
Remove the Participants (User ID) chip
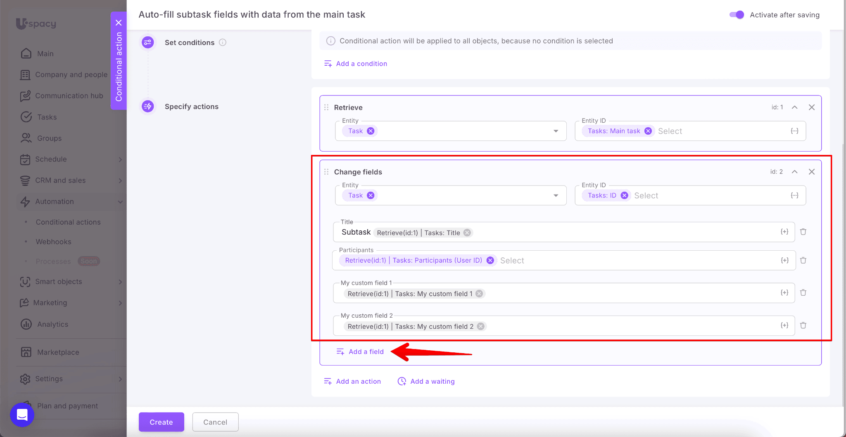coord(490,260)
